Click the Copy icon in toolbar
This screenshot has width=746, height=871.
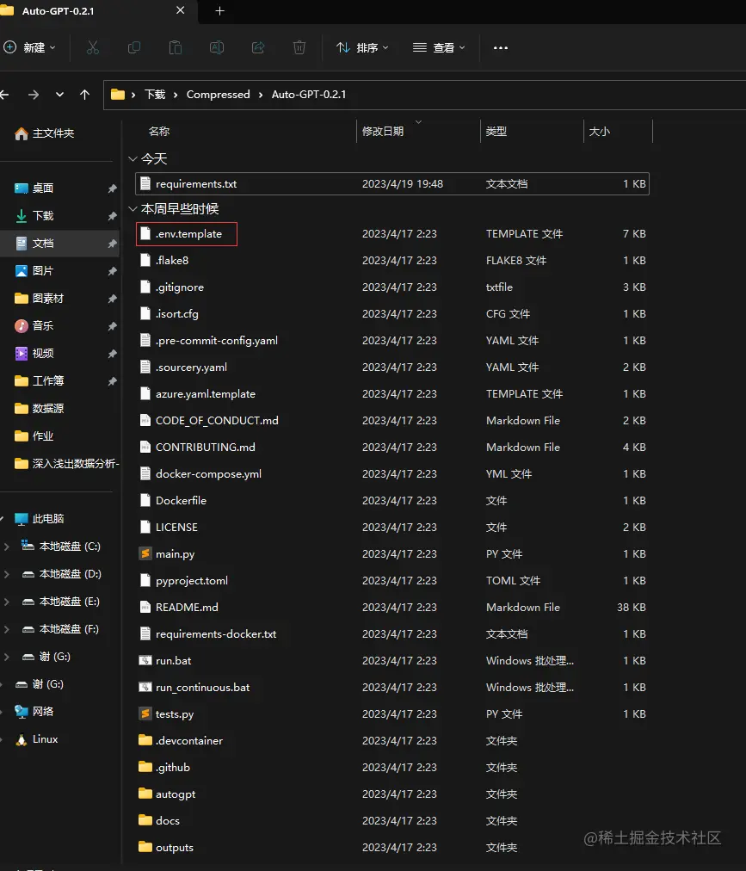134,48
